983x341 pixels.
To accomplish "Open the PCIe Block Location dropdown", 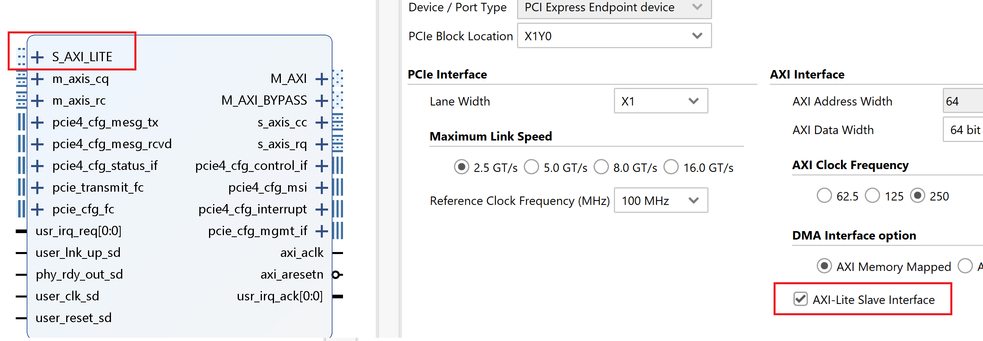I will [614, 35].
